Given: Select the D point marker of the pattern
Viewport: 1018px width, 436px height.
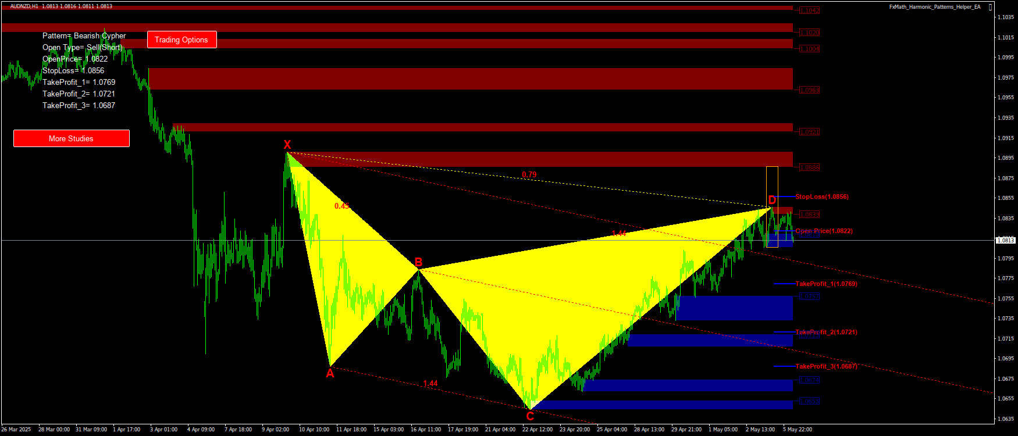Looking at the screenshot, I should tap(772, 201).
